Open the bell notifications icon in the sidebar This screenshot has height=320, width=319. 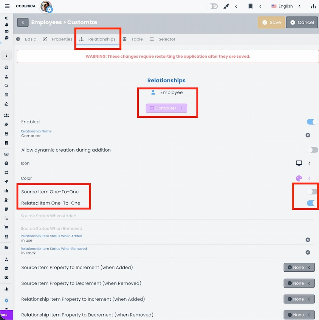(6, 25)
